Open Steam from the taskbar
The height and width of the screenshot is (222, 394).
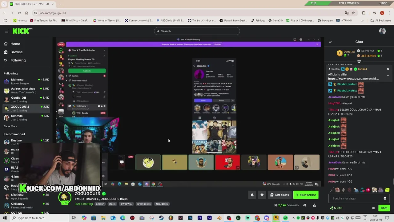click(161, 218)
